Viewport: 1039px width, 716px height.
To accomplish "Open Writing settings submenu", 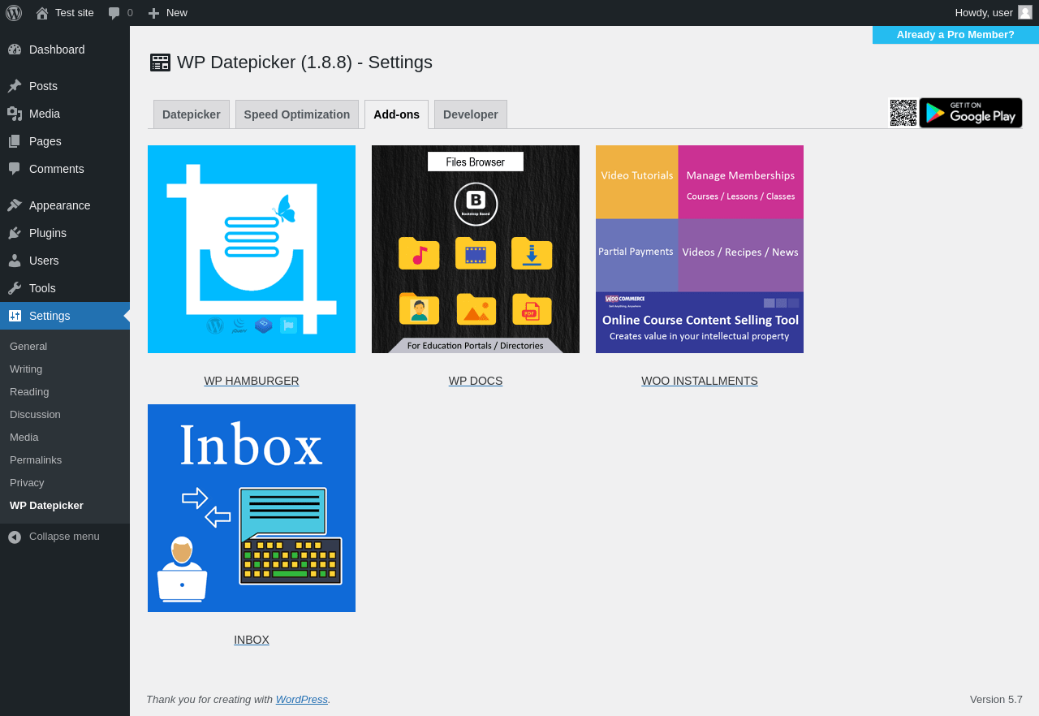I will 65,369.
